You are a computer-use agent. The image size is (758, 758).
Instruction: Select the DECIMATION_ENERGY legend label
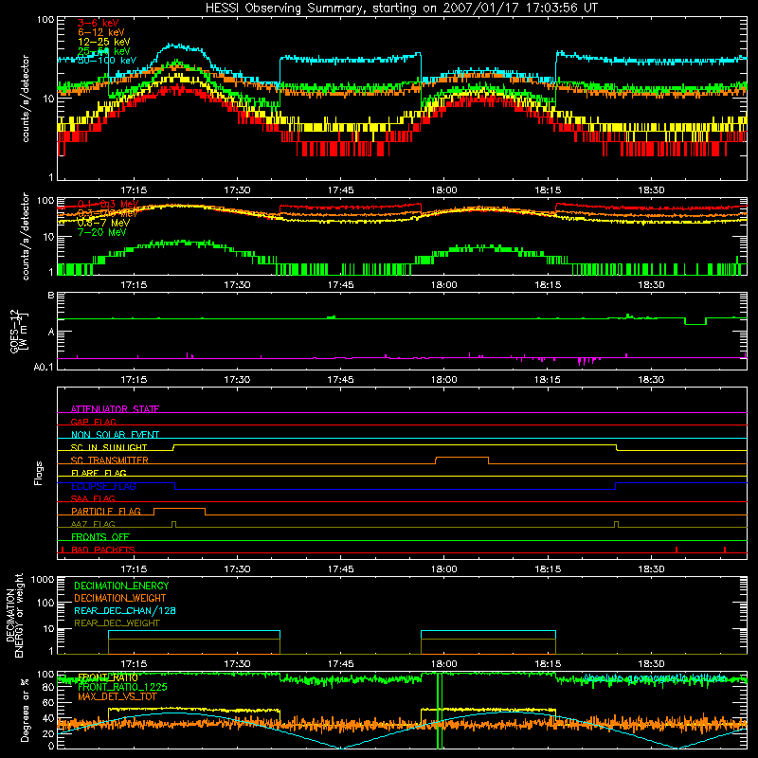[x=121, y=586]
